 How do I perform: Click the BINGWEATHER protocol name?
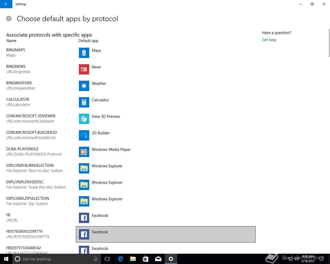coord(19,83)
